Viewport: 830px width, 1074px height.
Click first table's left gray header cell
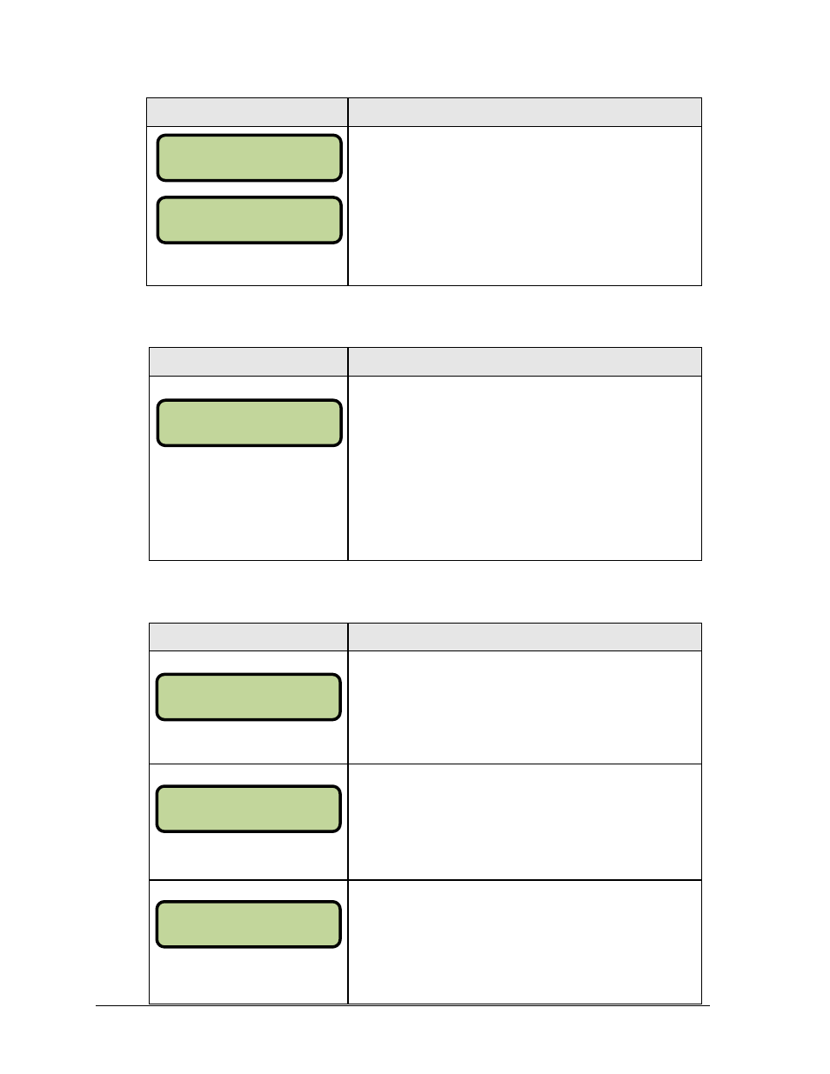(x=247, y=112)
